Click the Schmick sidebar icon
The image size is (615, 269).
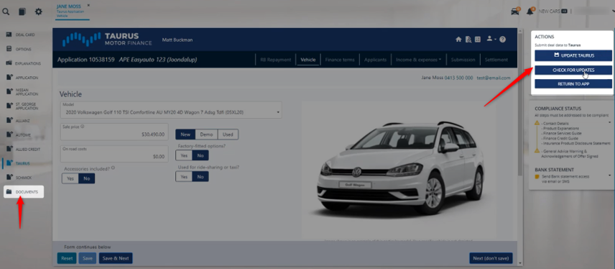pyautogui.click(x=9, y=178)
